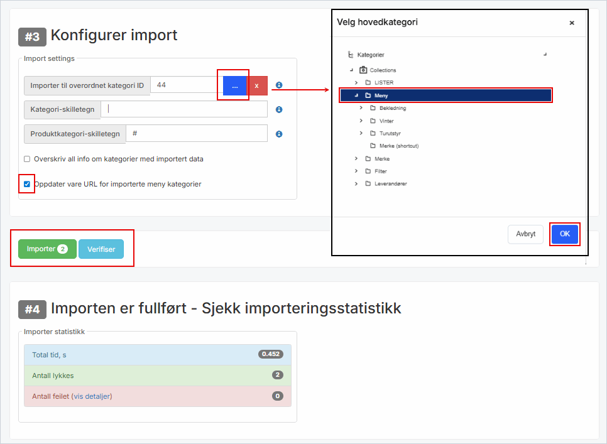Expand the LISTER tree node
Image resolution: width=607 pixels, height=444 pixels.
point(356,82)
